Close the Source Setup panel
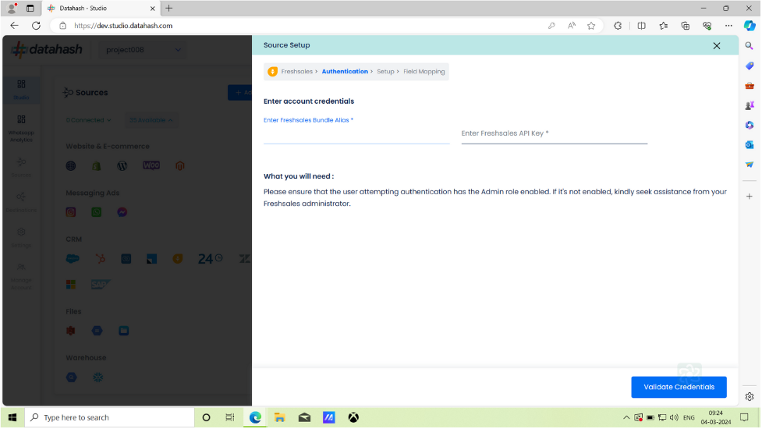 pos(716,46)
